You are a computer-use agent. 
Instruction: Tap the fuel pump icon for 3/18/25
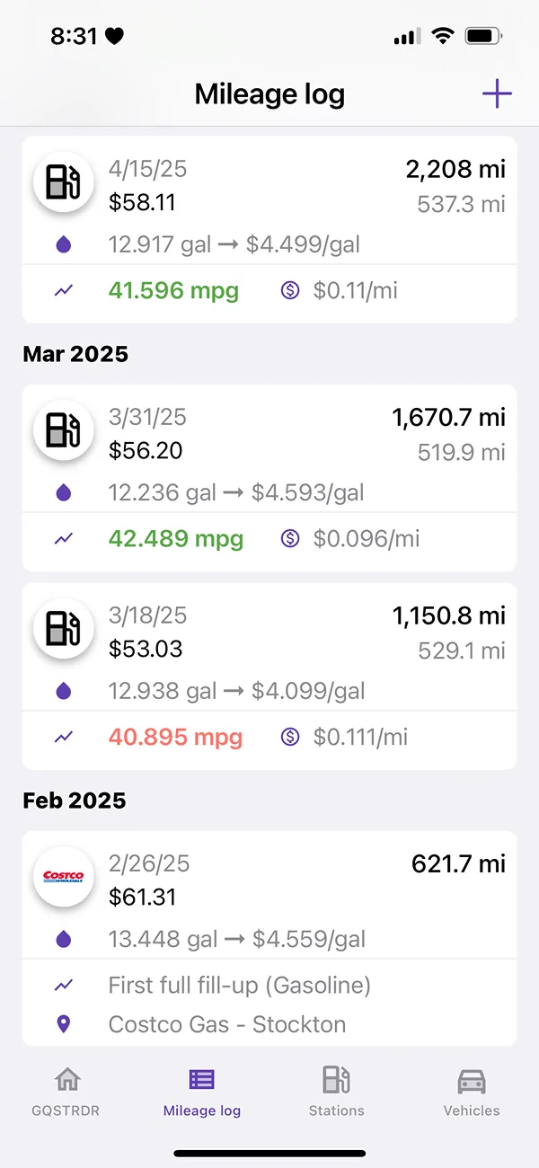(x=64, y=628)
